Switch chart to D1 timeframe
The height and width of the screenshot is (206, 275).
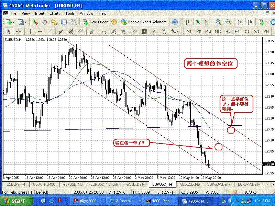(247, 32)
